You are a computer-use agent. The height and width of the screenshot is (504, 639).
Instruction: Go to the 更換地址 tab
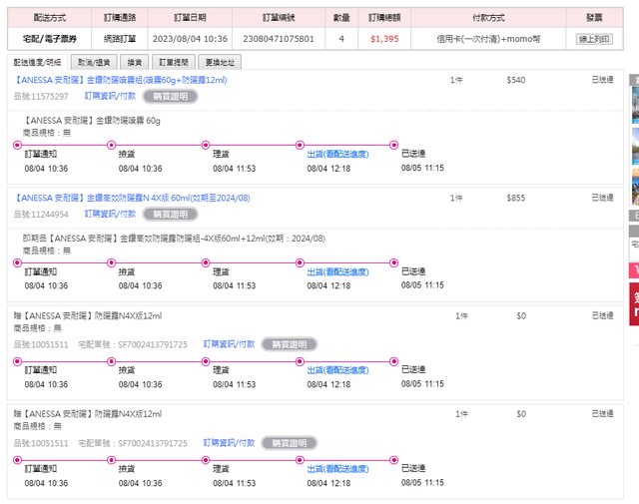click(220, 62)
